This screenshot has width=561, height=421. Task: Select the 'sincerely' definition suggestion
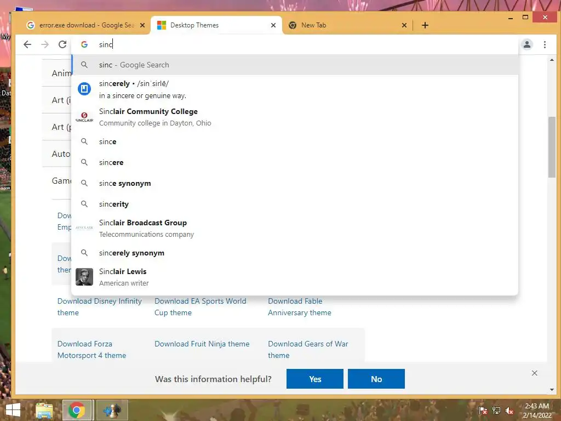coord(295,89)
